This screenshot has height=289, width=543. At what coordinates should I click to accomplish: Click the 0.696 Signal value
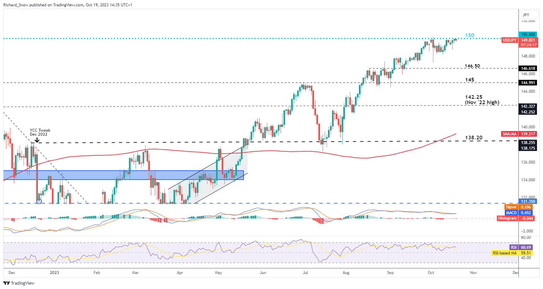[x=526, y=207]
